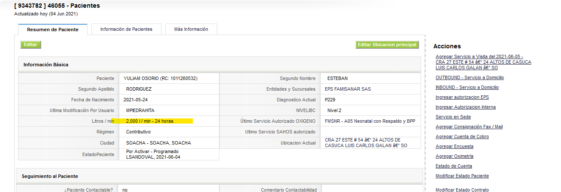
Task: Open the Agregar Encuesta link
Action: tap(455, 147)
